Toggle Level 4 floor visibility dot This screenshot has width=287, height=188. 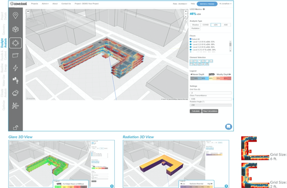coord(190,50)
